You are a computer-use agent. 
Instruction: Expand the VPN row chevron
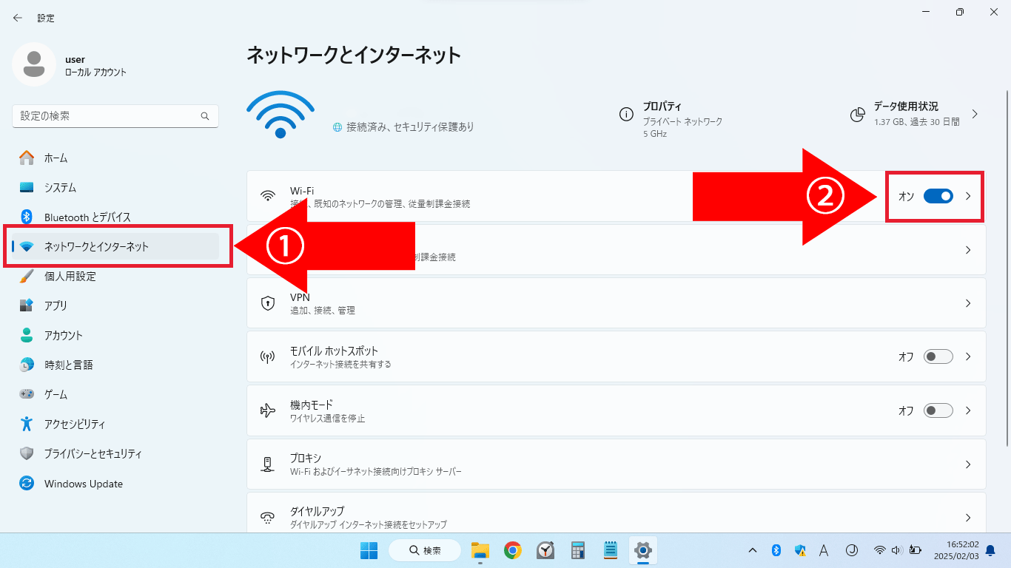point(967,303)
